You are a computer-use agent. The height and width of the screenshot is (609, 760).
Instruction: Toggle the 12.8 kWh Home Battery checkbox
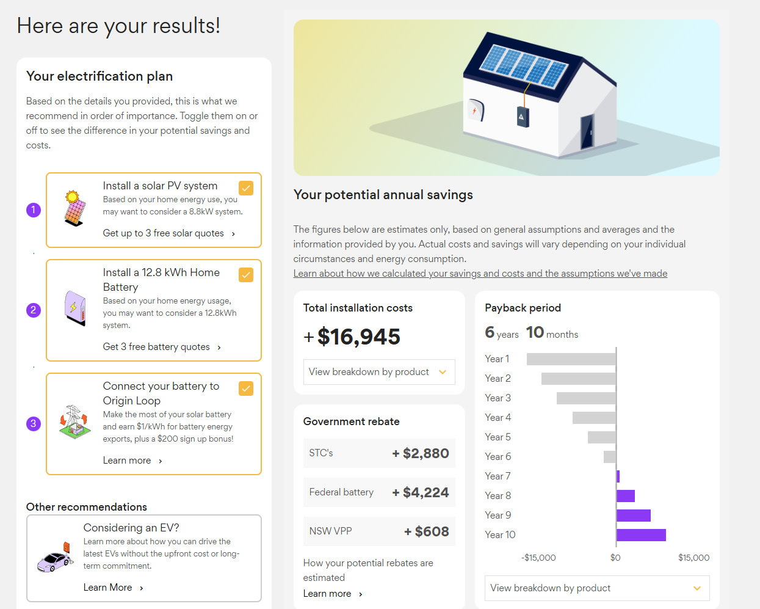pyautogui.click(x=246, y=275)
